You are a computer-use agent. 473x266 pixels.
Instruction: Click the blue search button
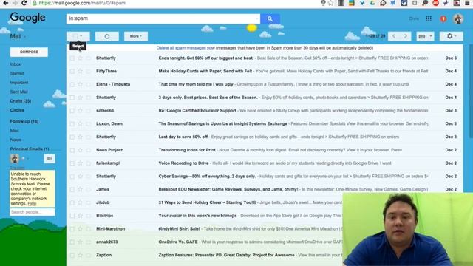pos(270,18)
